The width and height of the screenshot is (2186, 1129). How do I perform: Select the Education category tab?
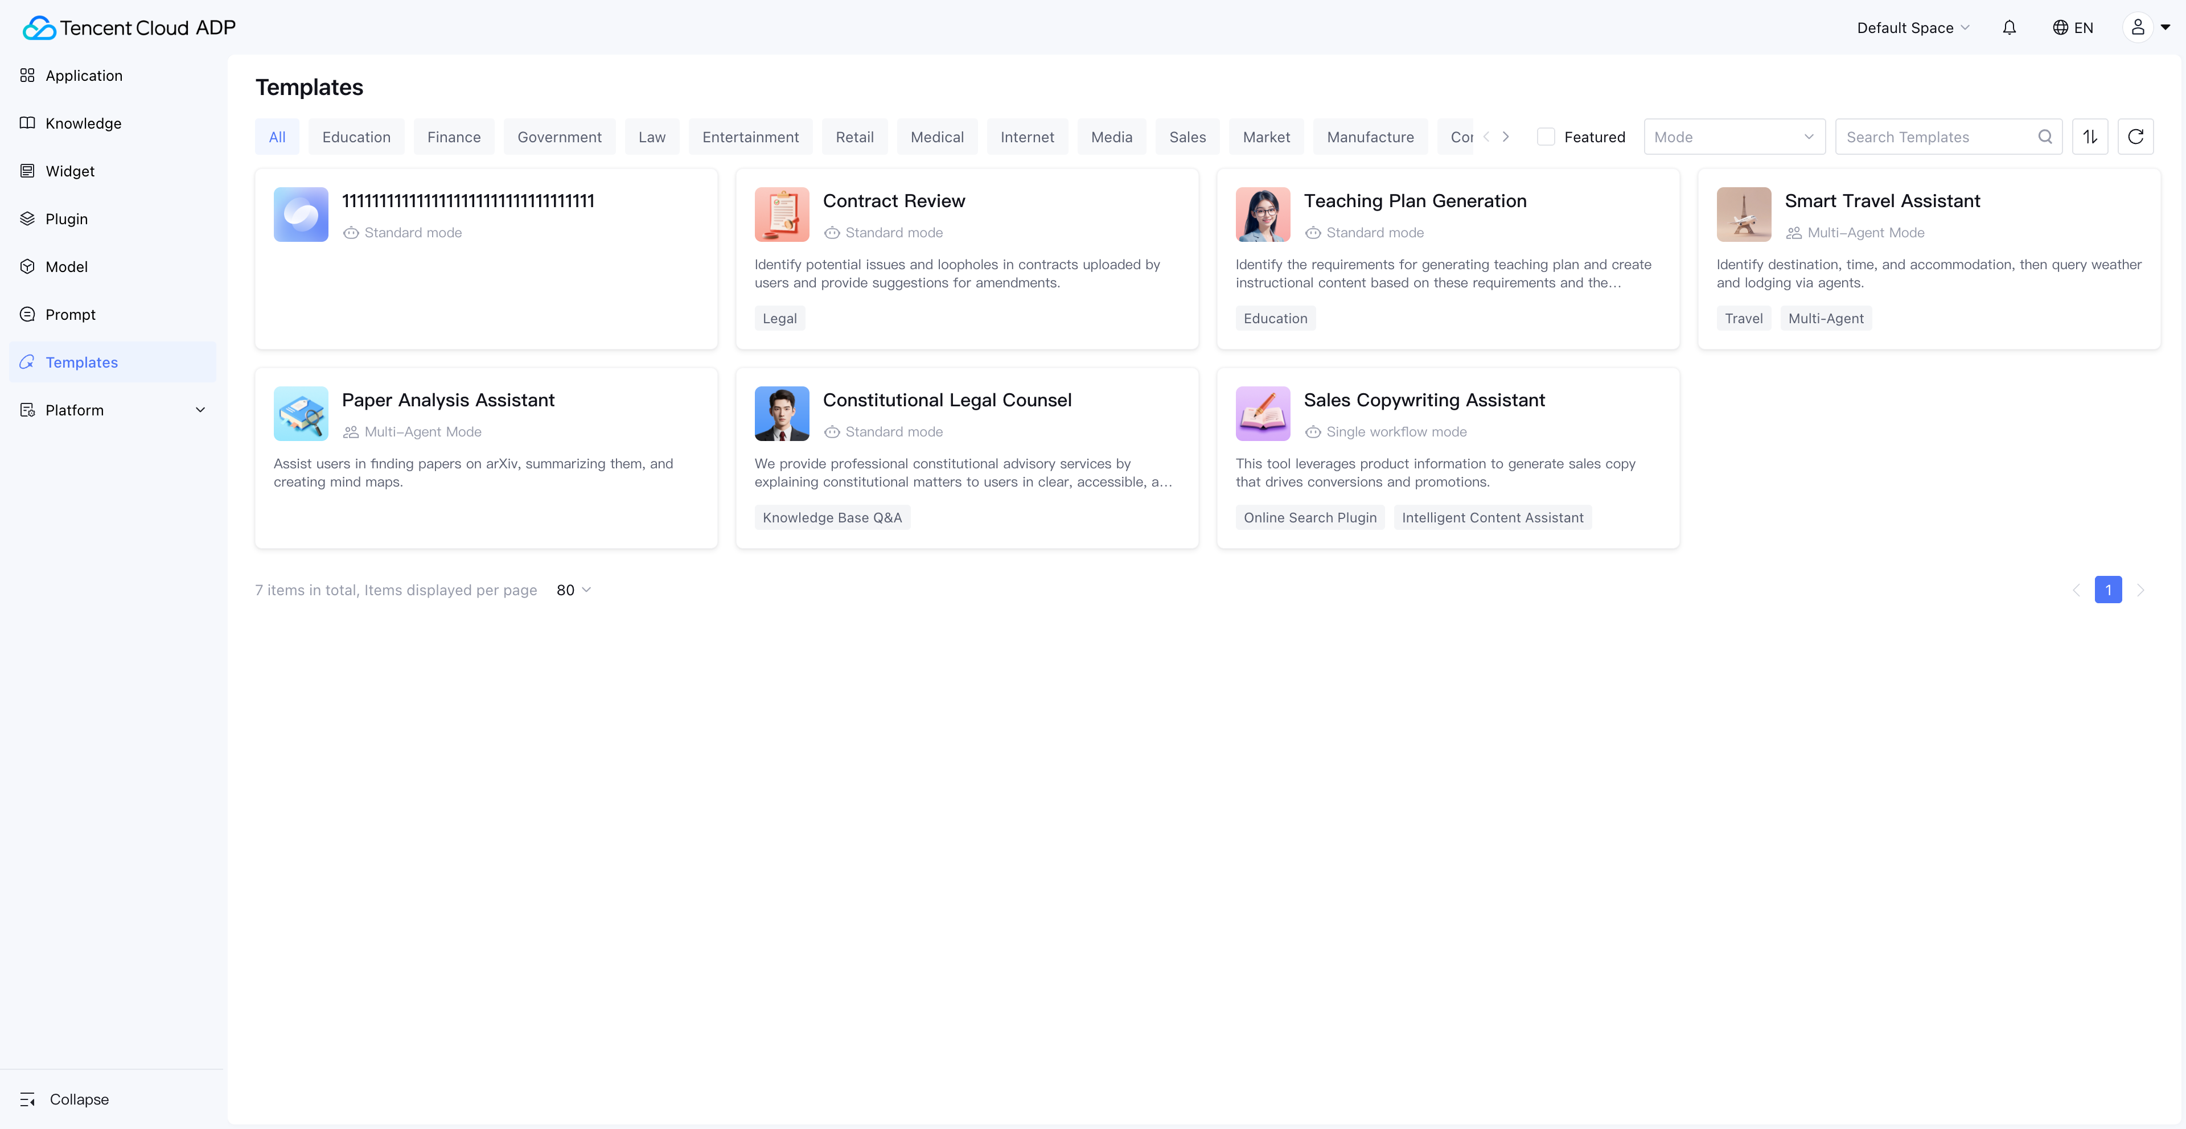(x=356, y=137)
